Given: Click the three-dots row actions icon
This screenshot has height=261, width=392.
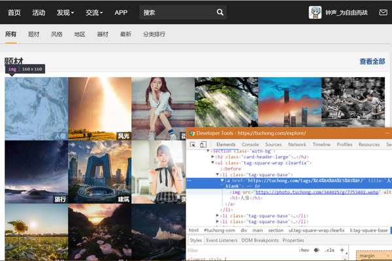Looking at the screenshot, I should coord(189,180).
